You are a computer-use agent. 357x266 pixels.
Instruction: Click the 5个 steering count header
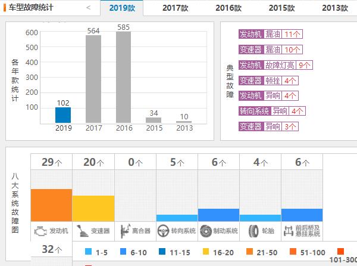point(177,162)
